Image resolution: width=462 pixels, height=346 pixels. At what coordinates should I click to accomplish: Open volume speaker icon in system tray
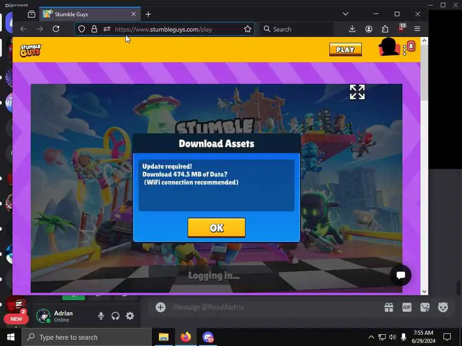pos(393,337)
